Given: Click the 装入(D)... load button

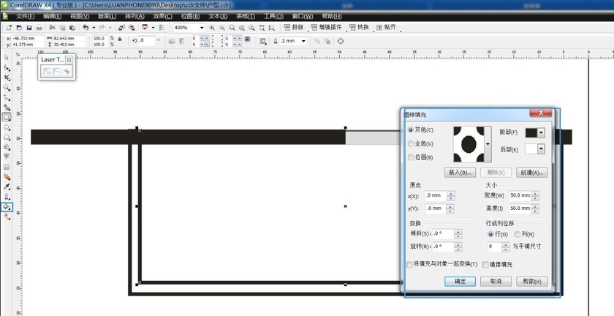Looking at the screenshot, I should [460, 173].
